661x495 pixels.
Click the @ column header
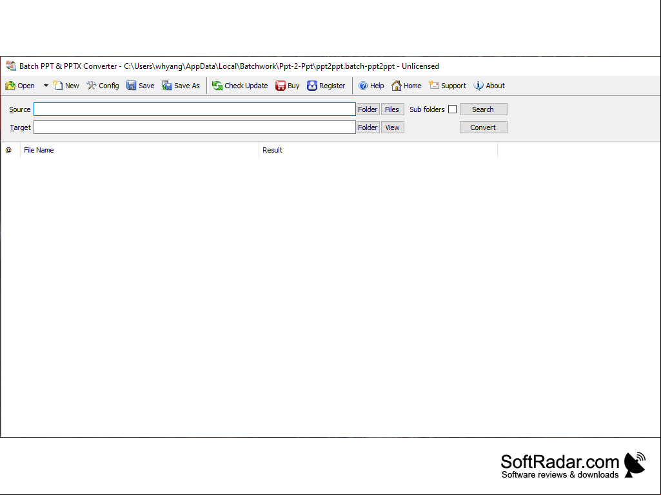pyautogui.click(x=10, y=150)
